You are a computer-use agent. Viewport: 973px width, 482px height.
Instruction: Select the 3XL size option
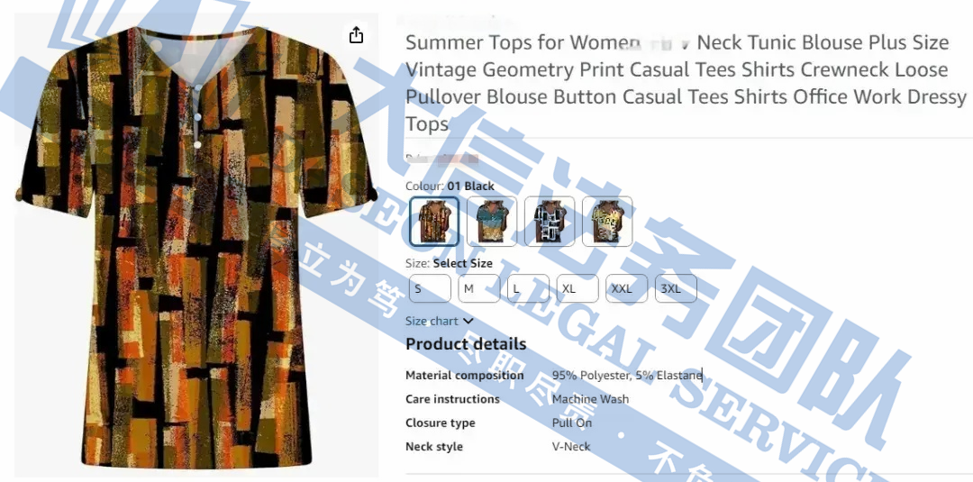676,288
